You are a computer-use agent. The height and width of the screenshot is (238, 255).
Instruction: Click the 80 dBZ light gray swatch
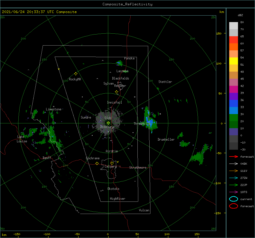233,25
